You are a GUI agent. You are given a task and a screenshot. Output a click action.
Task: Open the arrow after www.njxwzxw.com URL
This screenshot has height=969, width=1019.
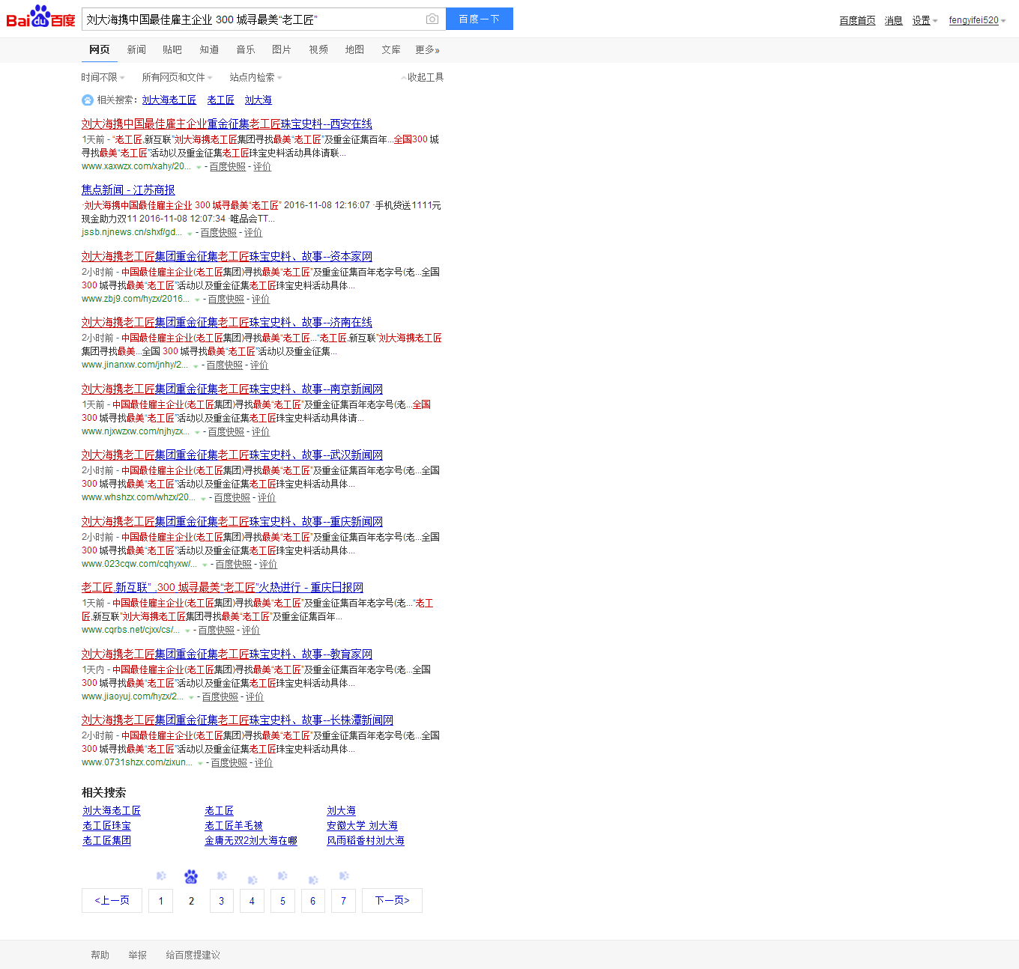[197, 433]
